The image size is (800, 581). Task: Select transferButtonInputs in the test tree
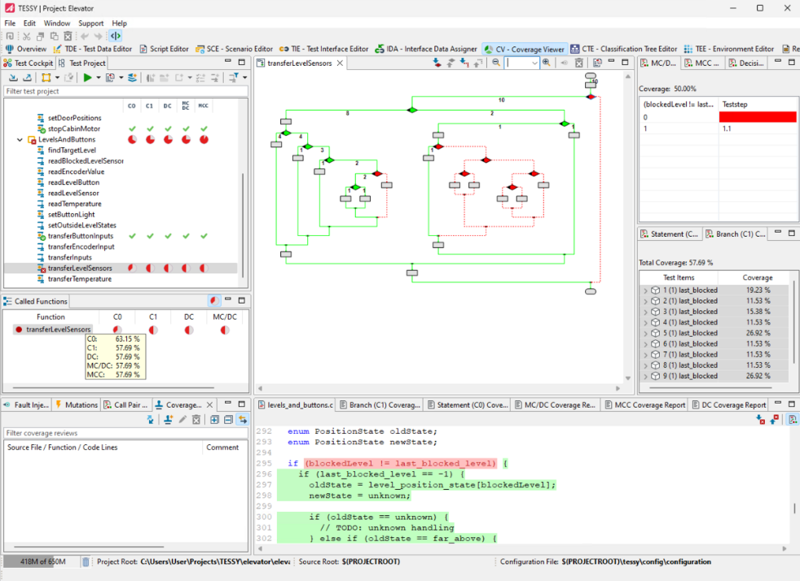tap(80, 236)
